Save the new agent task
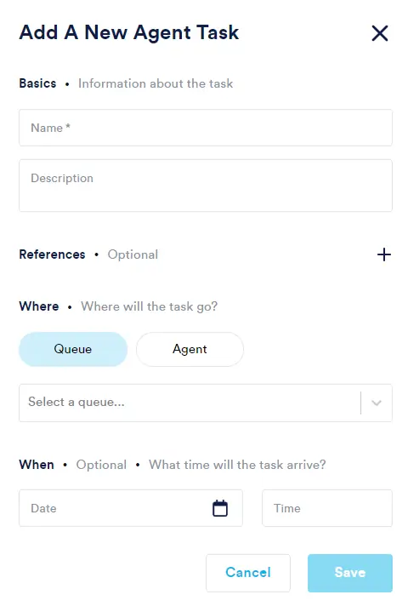The height and width of the screenshot is (606, 408). tap(349, 573)
